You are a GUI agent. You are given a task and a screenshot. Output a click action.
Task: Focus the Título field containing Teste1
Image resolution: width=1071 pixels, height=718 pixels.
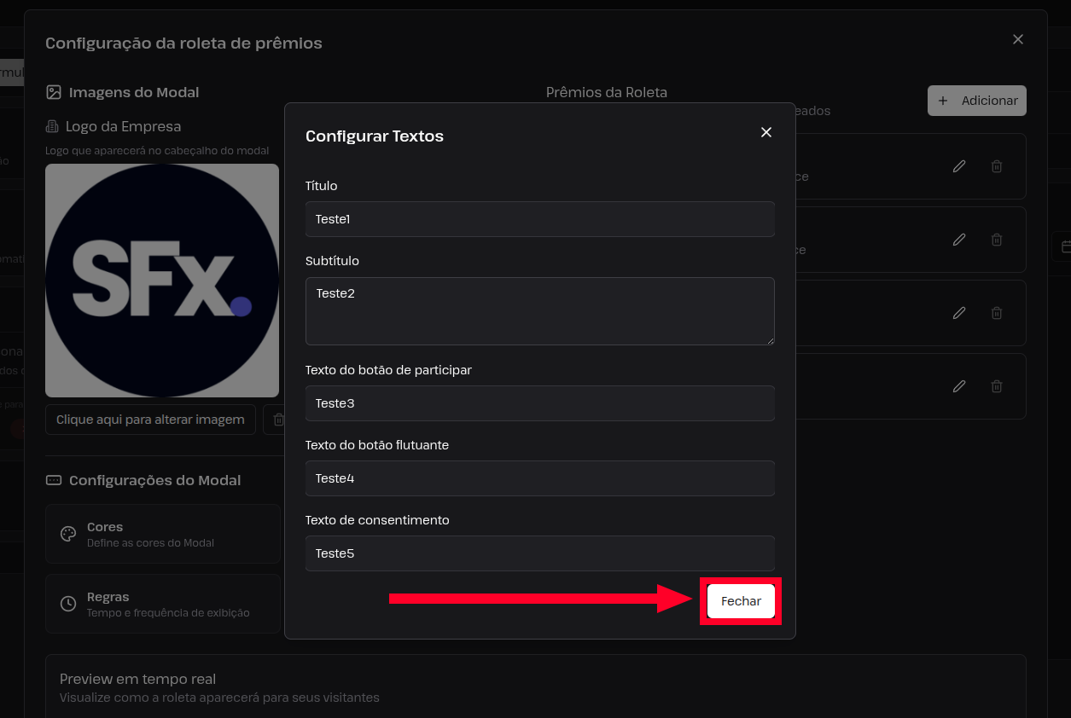pos(540,219)
